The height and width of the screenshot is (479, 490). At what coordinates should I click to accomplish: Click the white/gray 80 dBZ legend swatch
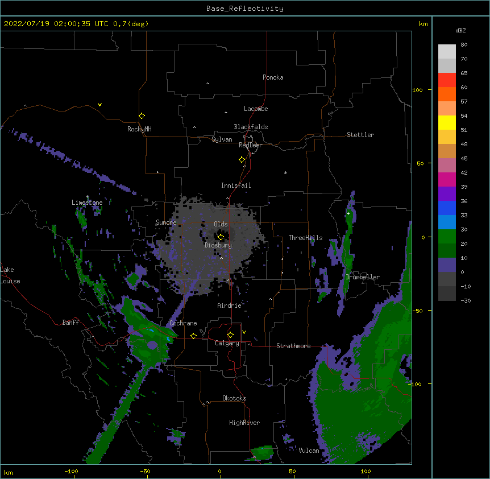pyautogui.click(x=447, y=52)
